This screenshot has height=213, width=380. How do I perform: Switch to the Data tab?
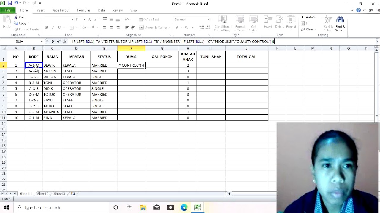[102, 10]
